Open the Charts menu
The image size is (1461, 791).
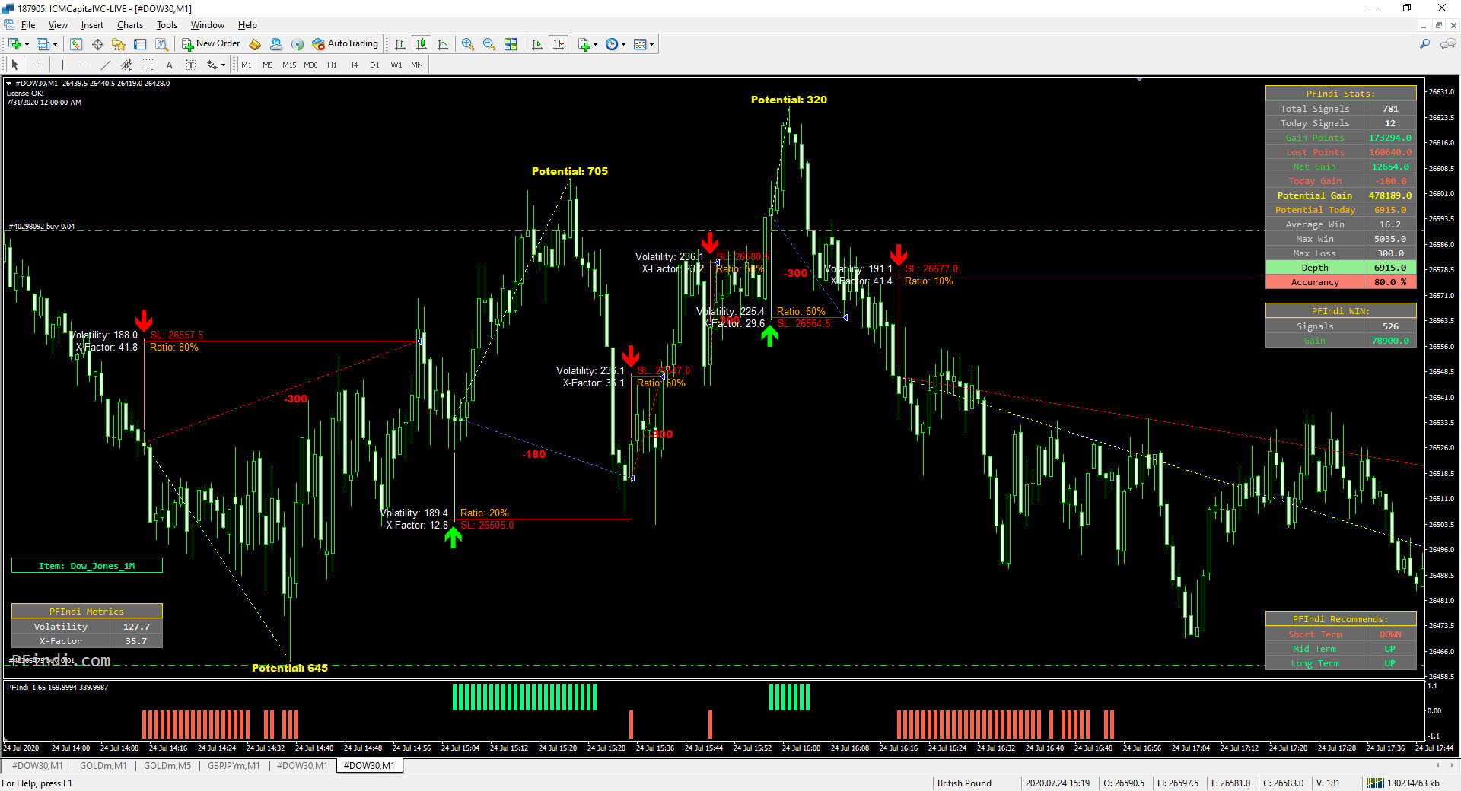(x=129, y=25)
